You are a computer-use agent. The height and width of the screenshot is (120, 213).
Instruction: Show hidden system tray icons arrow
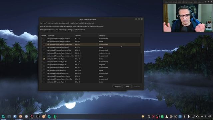(x=202, y=116)
